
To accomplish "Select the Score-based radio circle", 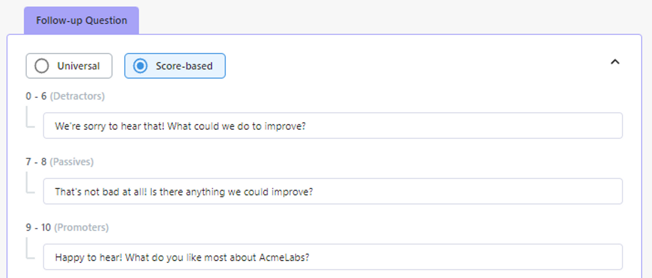I will [x=140, y=66].
